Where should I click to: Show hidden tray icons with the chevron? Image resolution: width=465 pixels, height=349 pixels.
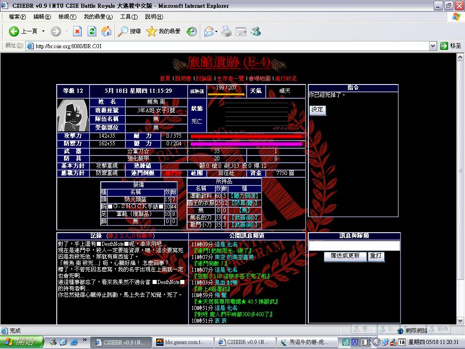[376, 342]
